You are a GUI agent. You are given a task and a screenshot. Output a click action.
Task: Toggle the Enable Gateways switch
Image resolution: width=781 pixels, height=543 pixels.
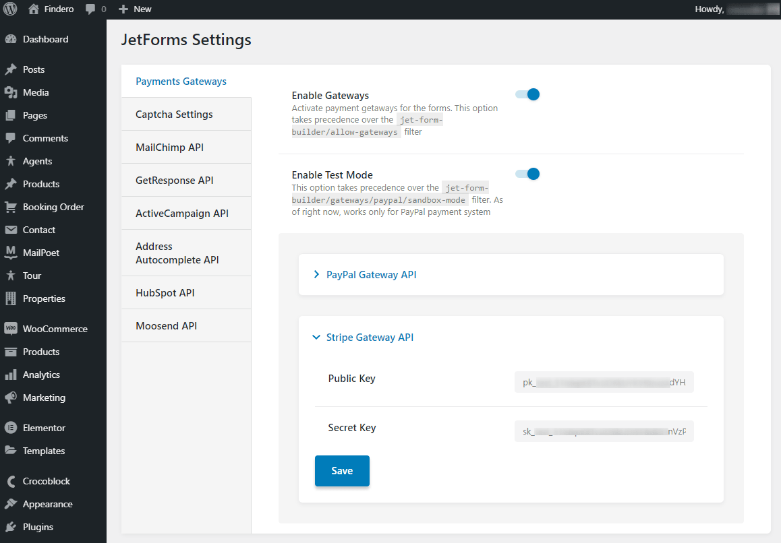coord(527,94)
